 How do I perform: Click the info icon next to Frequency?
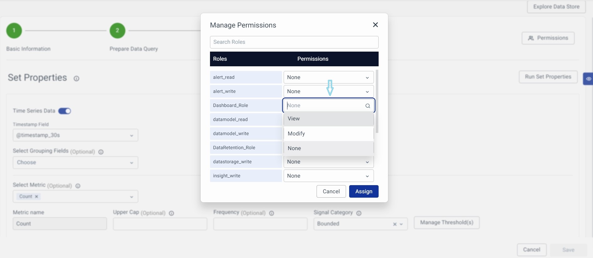[x=272, y=213]
